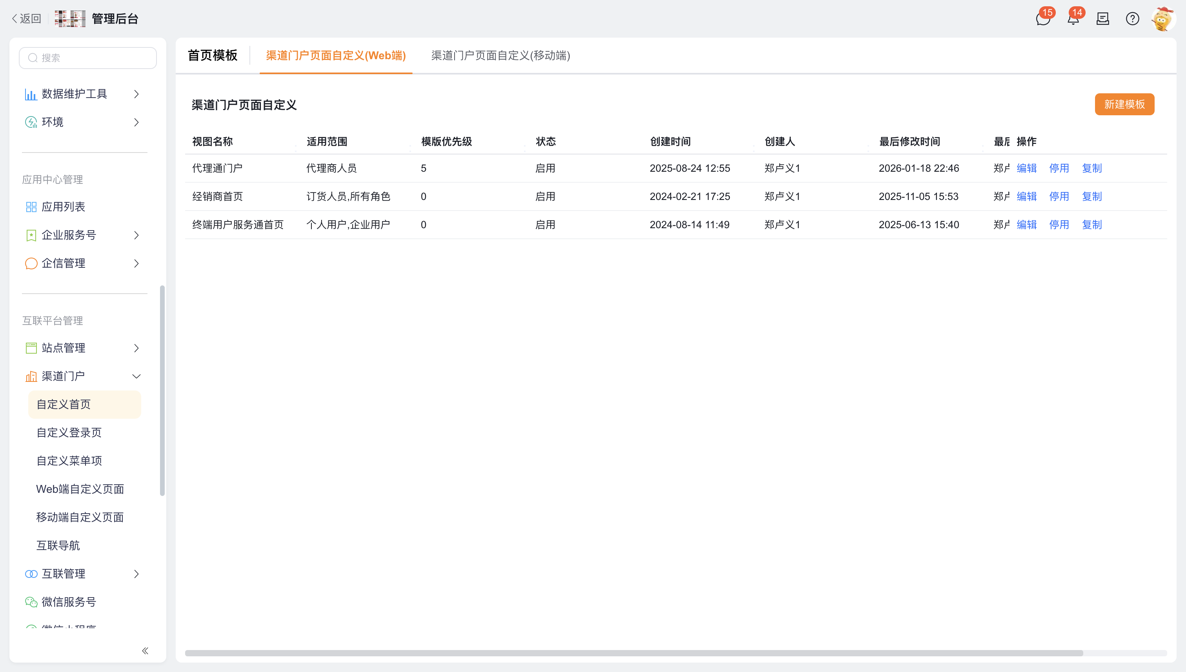Disable the 终端用户服务通首页 template
Screen dimensions: 1186x672
(x=1059, y=225)
